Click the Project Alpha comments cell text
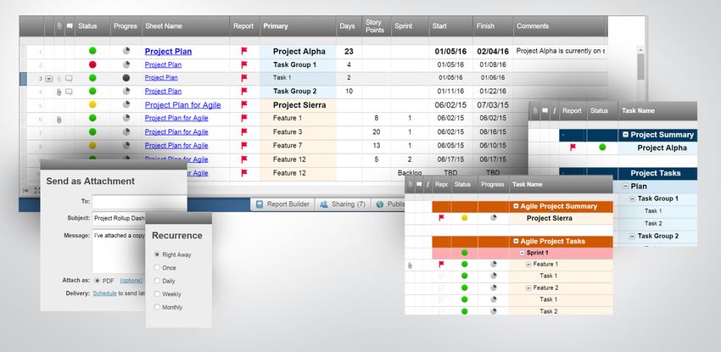Image resolution: width=721 pixels, height=352 pixels. pyautogui.click(x=560, y=51)
